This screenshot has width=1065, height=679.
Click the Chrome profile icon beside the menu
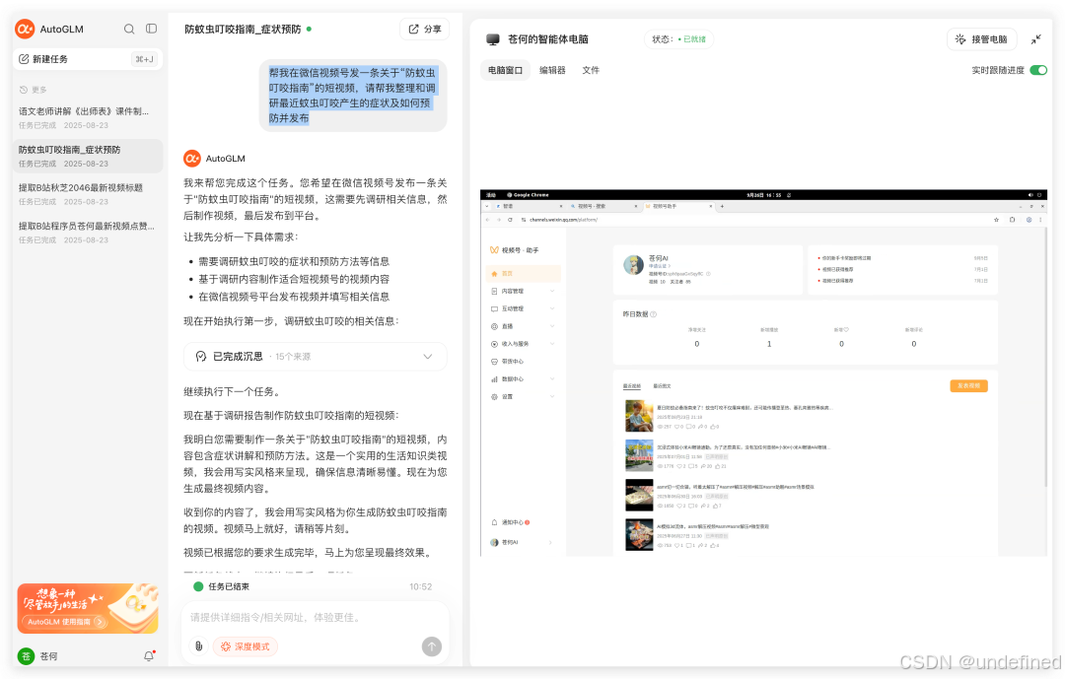coord(1029,220)
